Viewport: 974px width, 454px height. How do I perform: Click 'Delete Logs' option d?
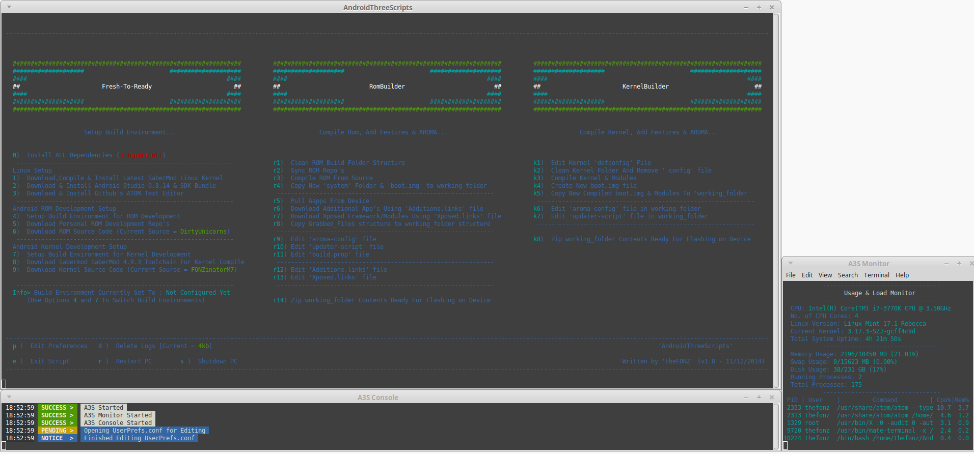155,346
